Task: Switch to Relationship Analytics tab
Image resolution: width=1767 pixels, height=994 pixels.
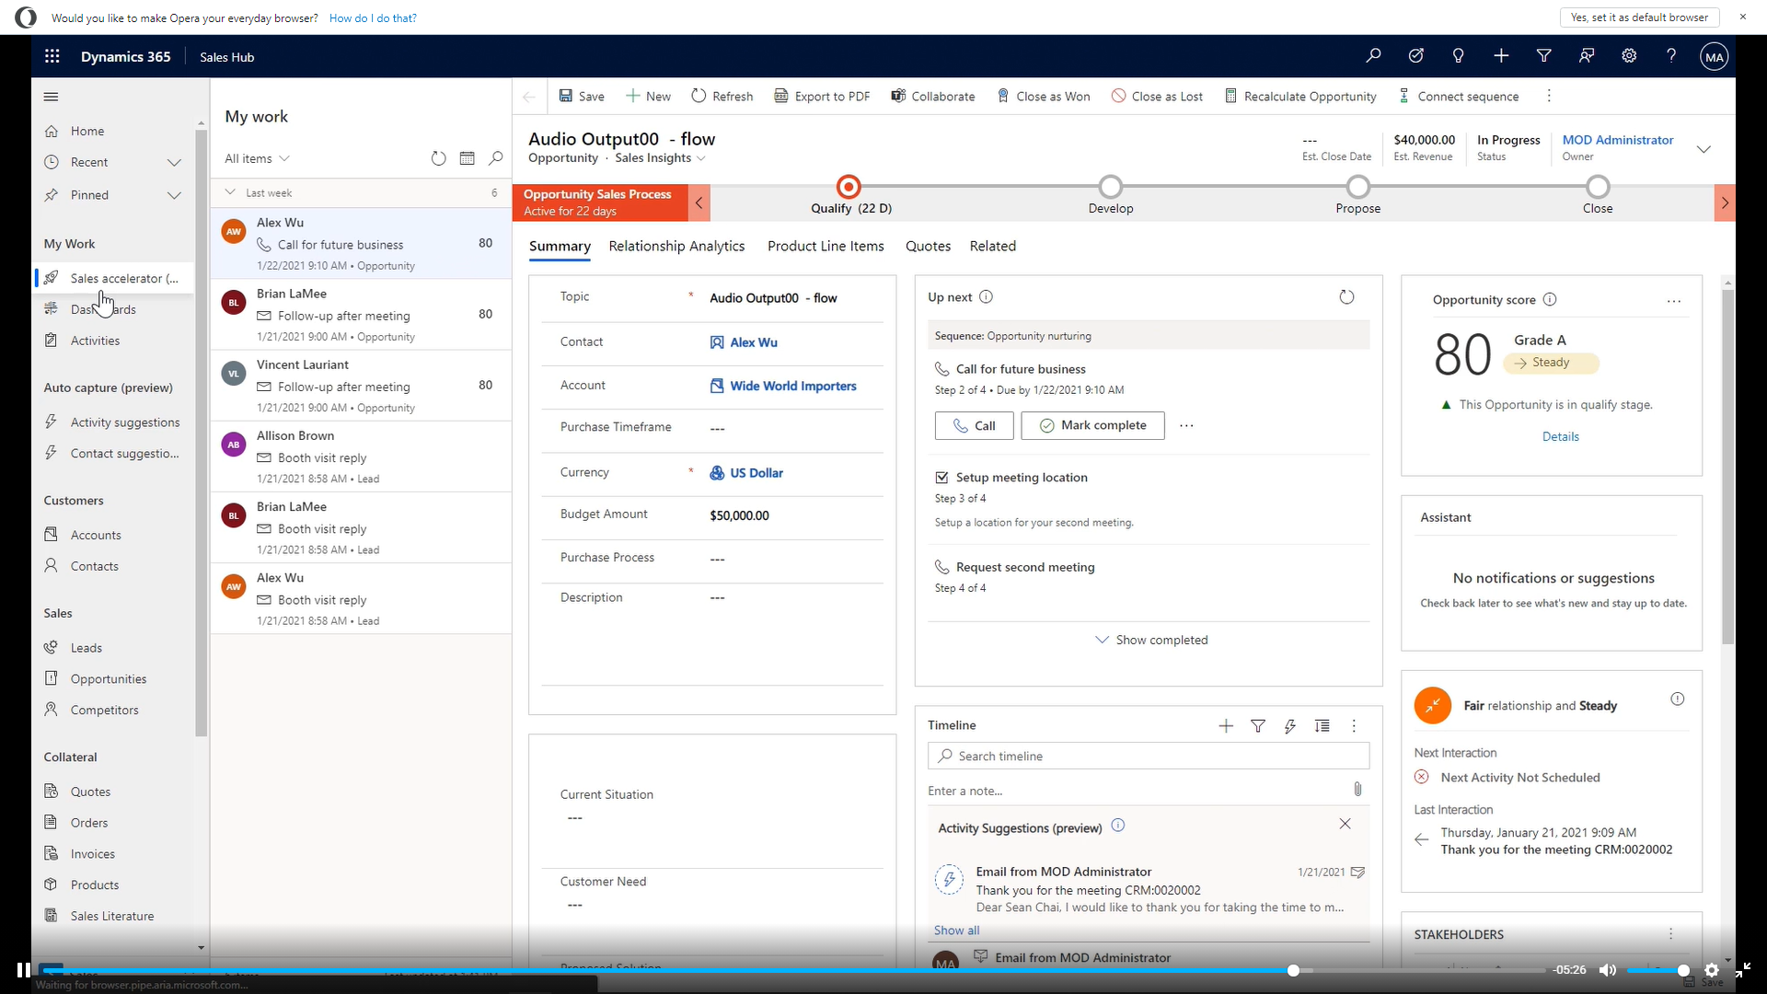Action: click(x=676, y=247)
